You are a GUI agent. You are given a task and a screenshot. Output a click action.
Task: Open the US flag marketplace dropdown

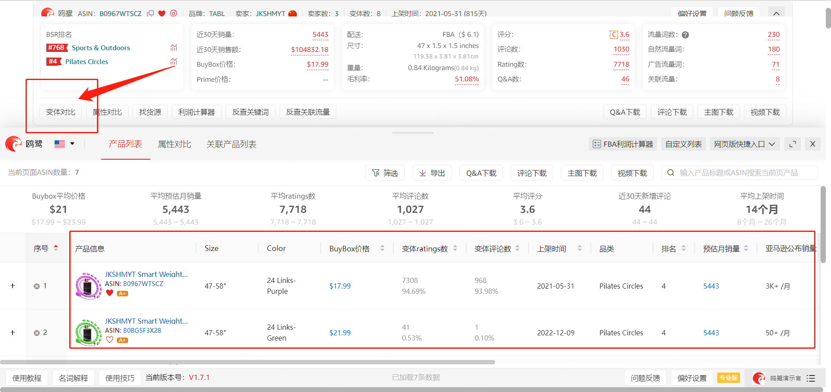(x=64, y=144)
